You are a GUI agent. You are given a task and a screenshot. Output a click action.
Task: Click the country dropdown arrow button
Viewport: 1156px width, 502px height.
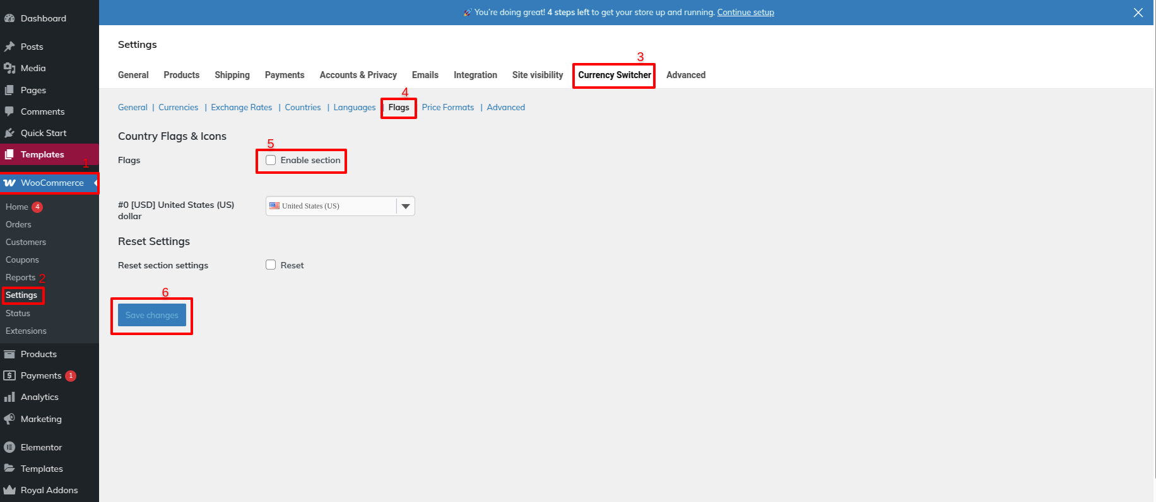[406, 206]
